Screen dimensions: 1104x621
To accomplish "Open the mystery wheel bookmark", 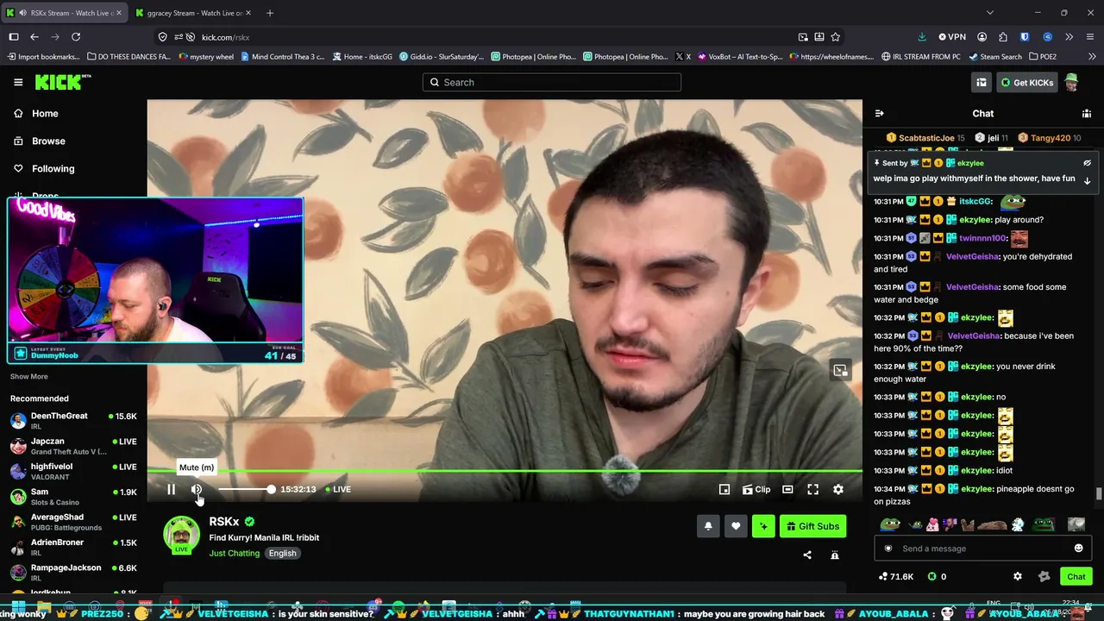I will point(205,57).
